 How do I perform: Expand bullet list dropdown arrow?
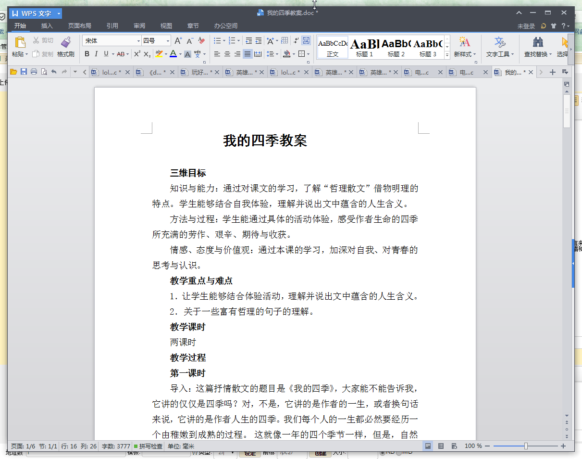224,41
